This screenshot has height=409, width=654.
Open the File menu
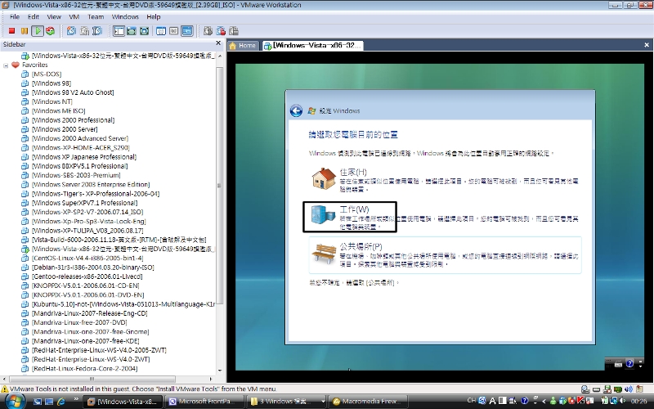15,16
